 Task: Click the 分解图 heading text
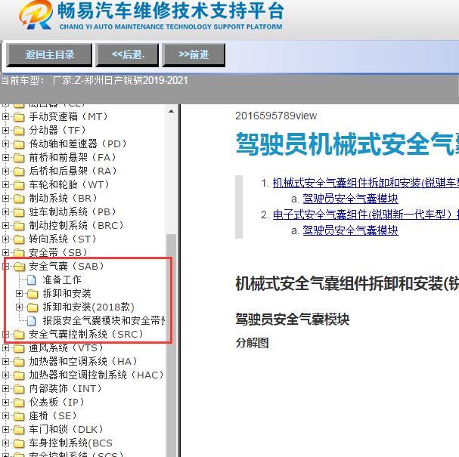click(x=252, y=343)
